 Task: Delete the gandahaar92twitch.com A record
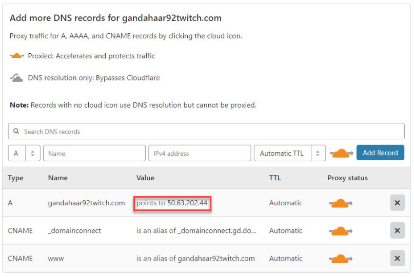(398, 203)
